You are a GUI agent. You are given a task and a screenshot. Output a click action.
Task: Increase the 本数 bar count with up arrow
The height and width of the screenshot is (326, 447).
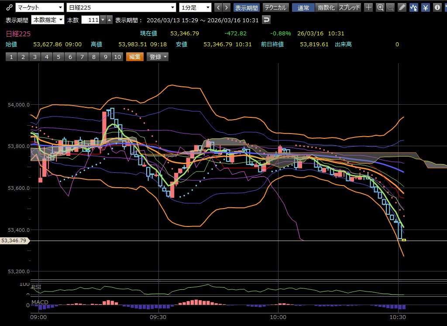[110, 20]
